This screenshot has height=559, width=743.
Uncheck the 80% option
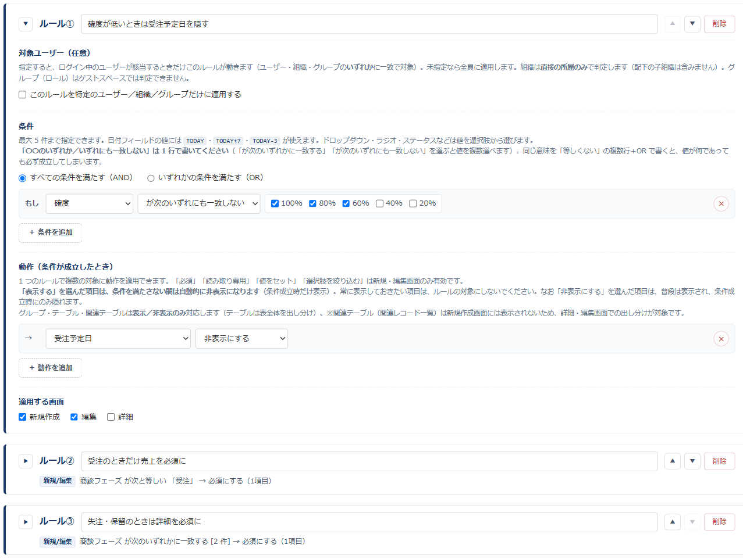pyautogui.click(x=313, y=203)
